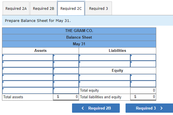Click the Liabilities column header
The width and height of the screenshot is (173, 115).
(117, 50)
